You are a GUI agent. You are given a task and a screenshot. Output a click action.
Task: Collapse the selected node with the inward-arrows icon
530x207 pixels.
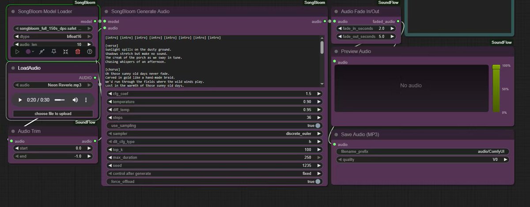click(x=66, y=52)
